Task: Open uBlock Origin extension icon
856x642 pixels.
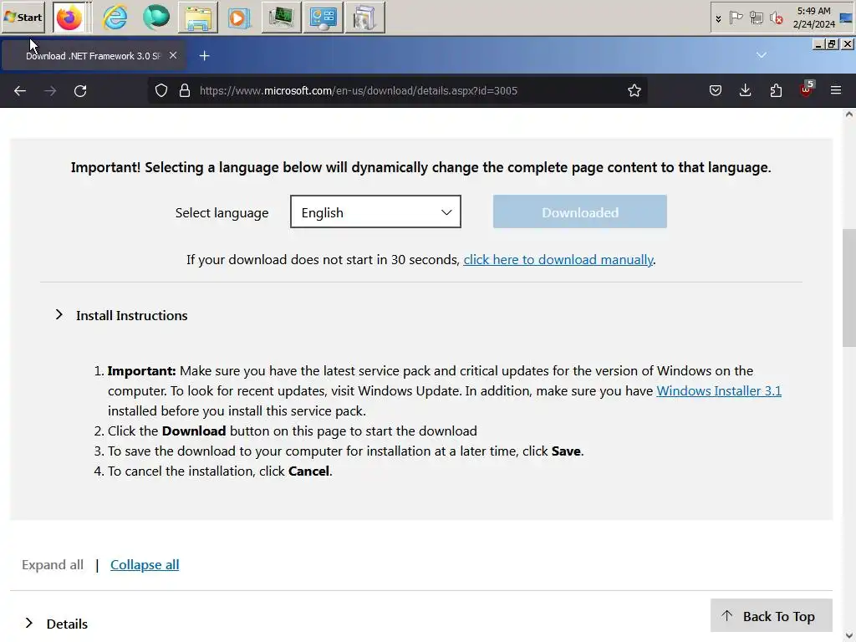Action: click(x=806, y=90)
